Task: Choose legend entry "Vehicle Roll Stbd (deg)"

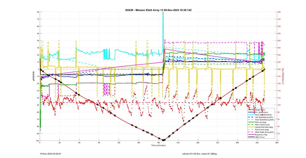Action: coord(264,127)
